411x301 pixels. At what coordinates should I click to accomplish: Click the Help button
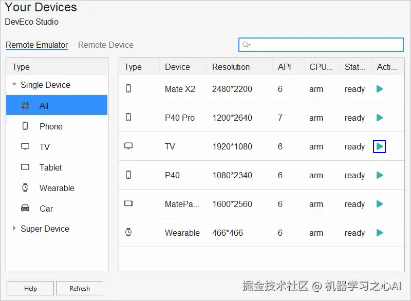pos(30,289)
